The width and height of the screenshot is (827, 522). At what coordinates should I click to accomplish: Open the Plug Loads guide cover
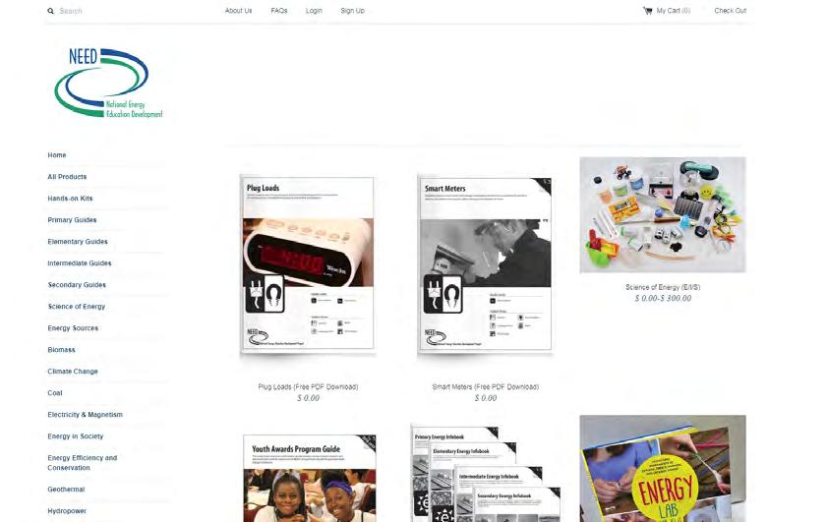coord(308,263)
